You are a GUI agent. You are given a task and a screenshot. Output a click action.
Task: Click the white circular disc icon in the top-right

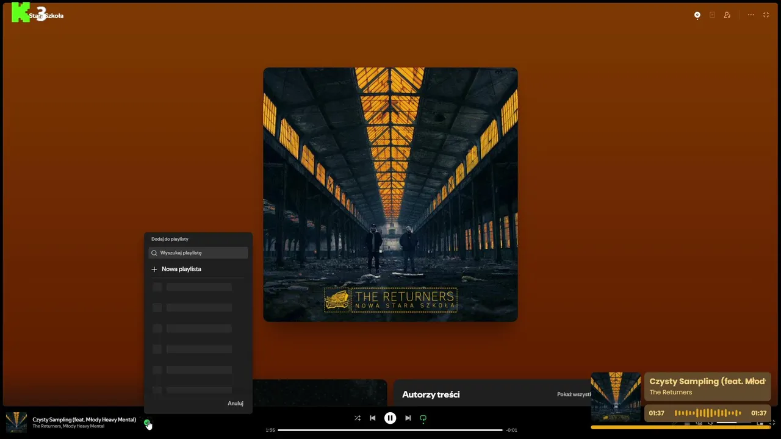(697, 15)
